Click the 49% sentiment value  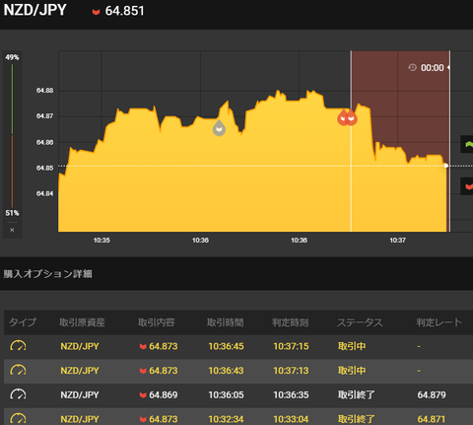coord(12,57)
